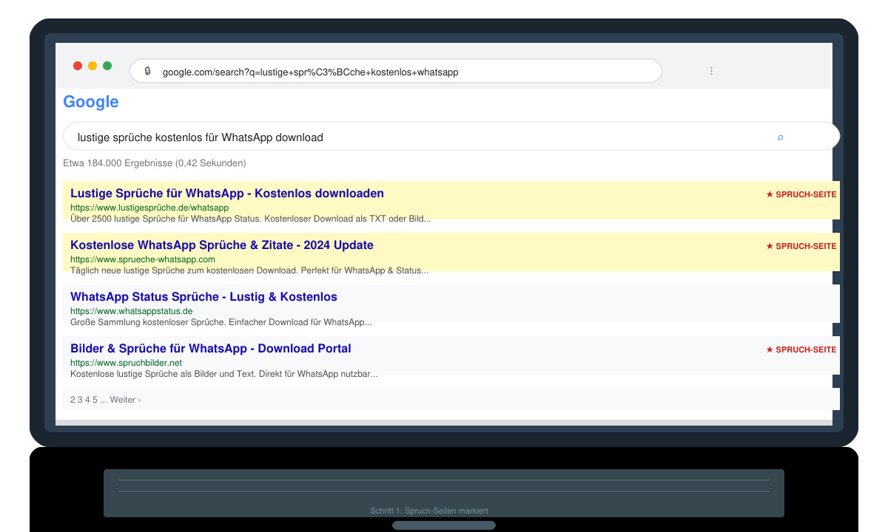
Task: Click the yellow minimize dot
Action: click(92, 66)
